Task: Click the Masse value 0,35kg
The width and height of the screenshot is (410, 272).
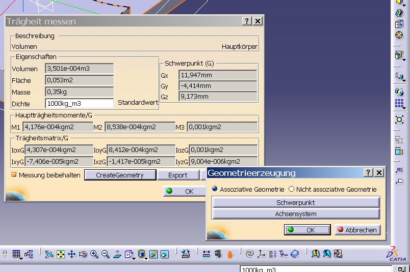Action: (80, 92)
